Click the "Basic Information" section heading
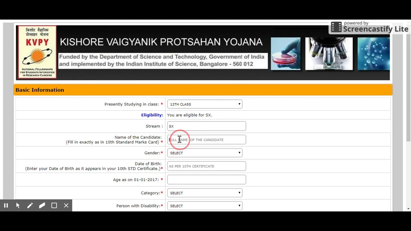This screenshot has width=411, height=231. coord(40,90)
